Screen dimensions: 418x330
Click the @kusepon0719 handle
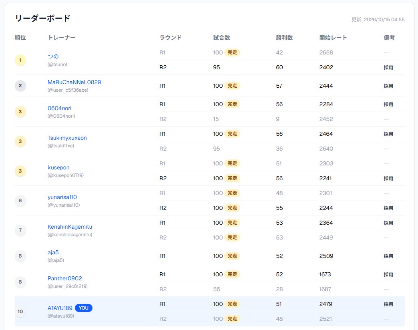66,175
